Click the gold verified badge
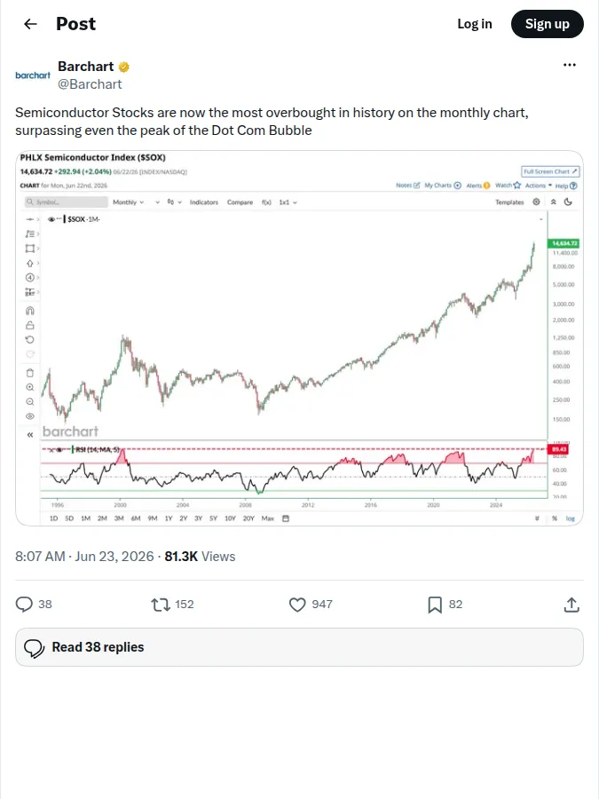This screenshot has height=799, width=599. click(x=123, y=67)
